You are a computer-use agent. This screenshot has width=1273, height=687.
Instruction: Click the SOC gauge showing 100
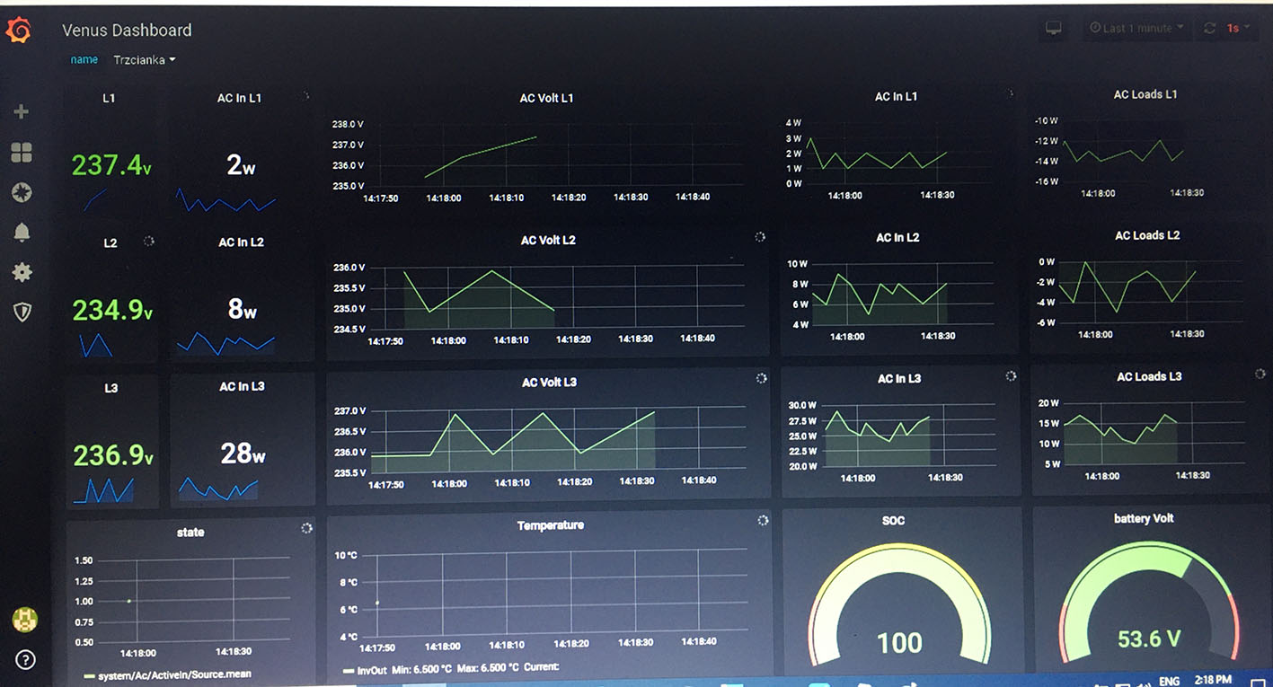(899, 607)
